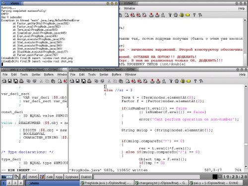
Task: Click Save All icon in ProgNode.java toolbar
Action: pyautogui.click(x=83, y=81)
